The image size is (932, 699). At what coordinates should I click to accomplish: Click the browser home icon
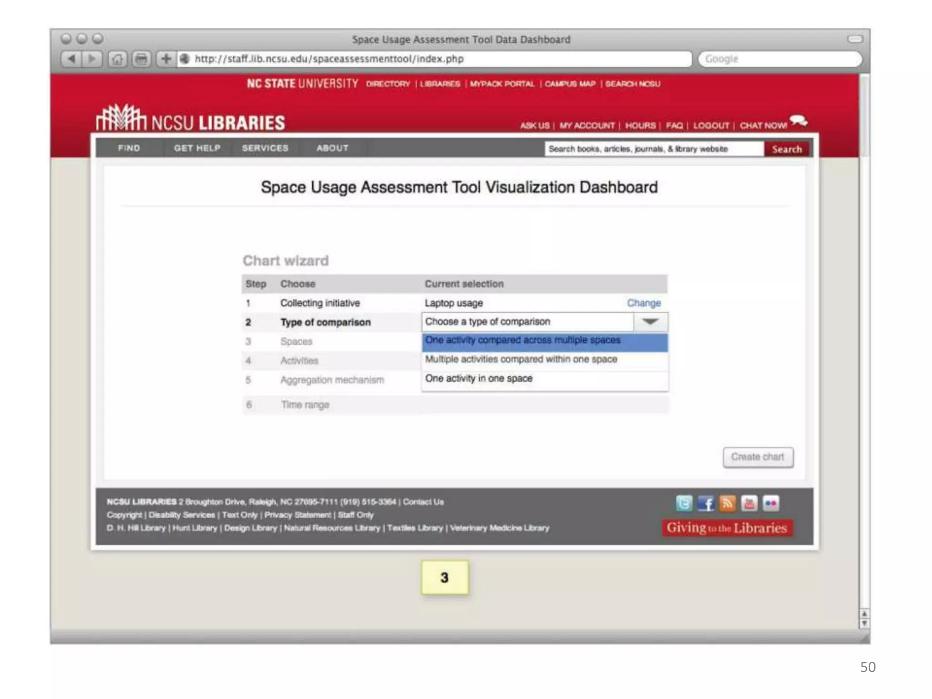click(117, 59)
